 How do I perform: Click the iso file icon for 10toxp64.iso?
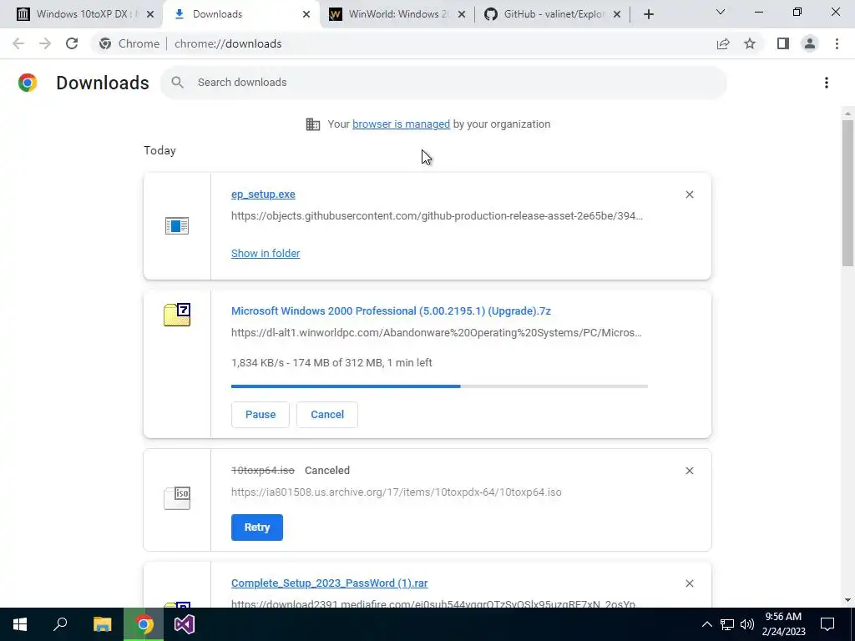[177, 498]
